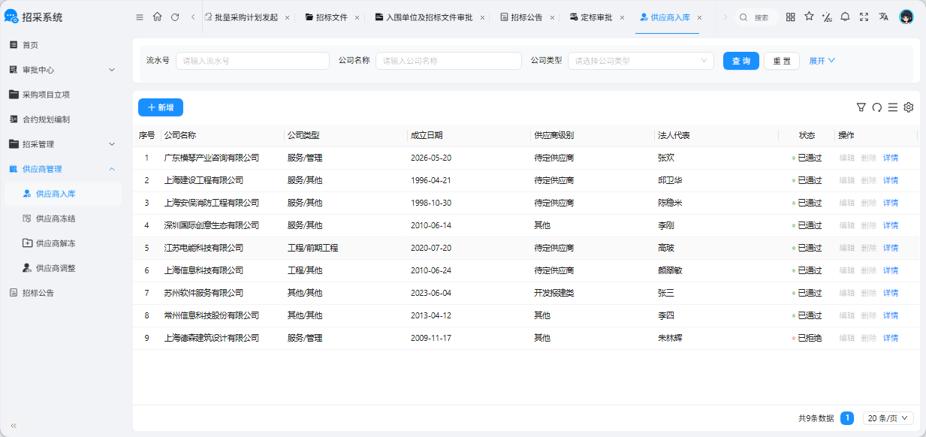This screenshot has width=926, height=437.
Task: Expand more filters with 展开 link
Action: coord(822,61)
